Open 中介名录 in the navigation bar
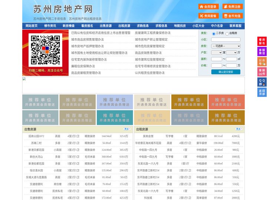The height and width of the screenshot is (200, 267). click(x=217, y=26)
